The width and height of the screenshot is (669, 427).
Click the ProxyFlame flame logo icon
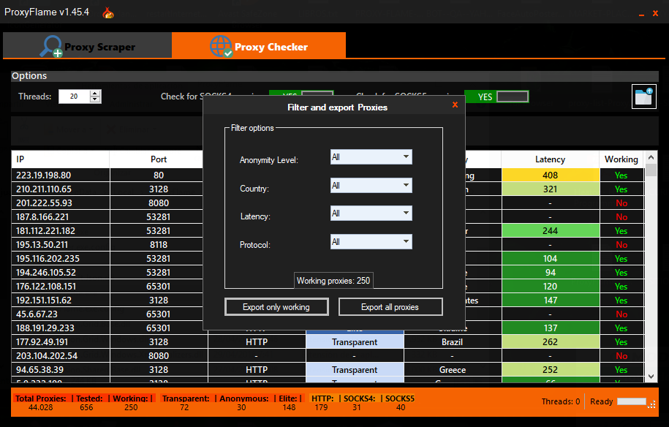pos(108,13)
